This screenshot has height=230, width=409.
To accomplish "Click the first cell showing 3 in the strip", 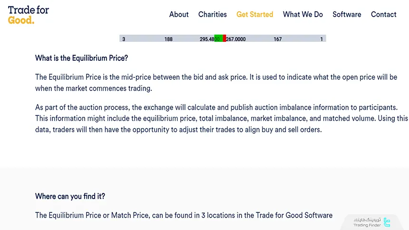I will [124, 39].
